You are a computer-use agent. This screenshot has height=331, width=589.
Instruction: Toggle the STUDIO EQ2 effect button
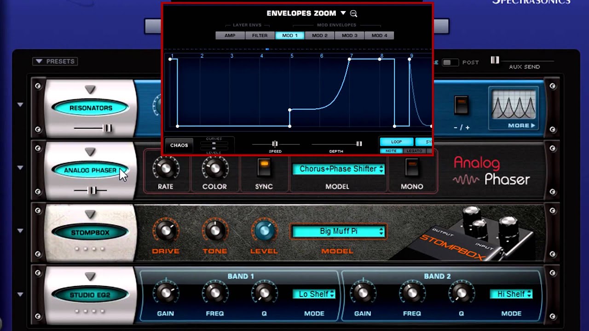(x=91, y=295)
